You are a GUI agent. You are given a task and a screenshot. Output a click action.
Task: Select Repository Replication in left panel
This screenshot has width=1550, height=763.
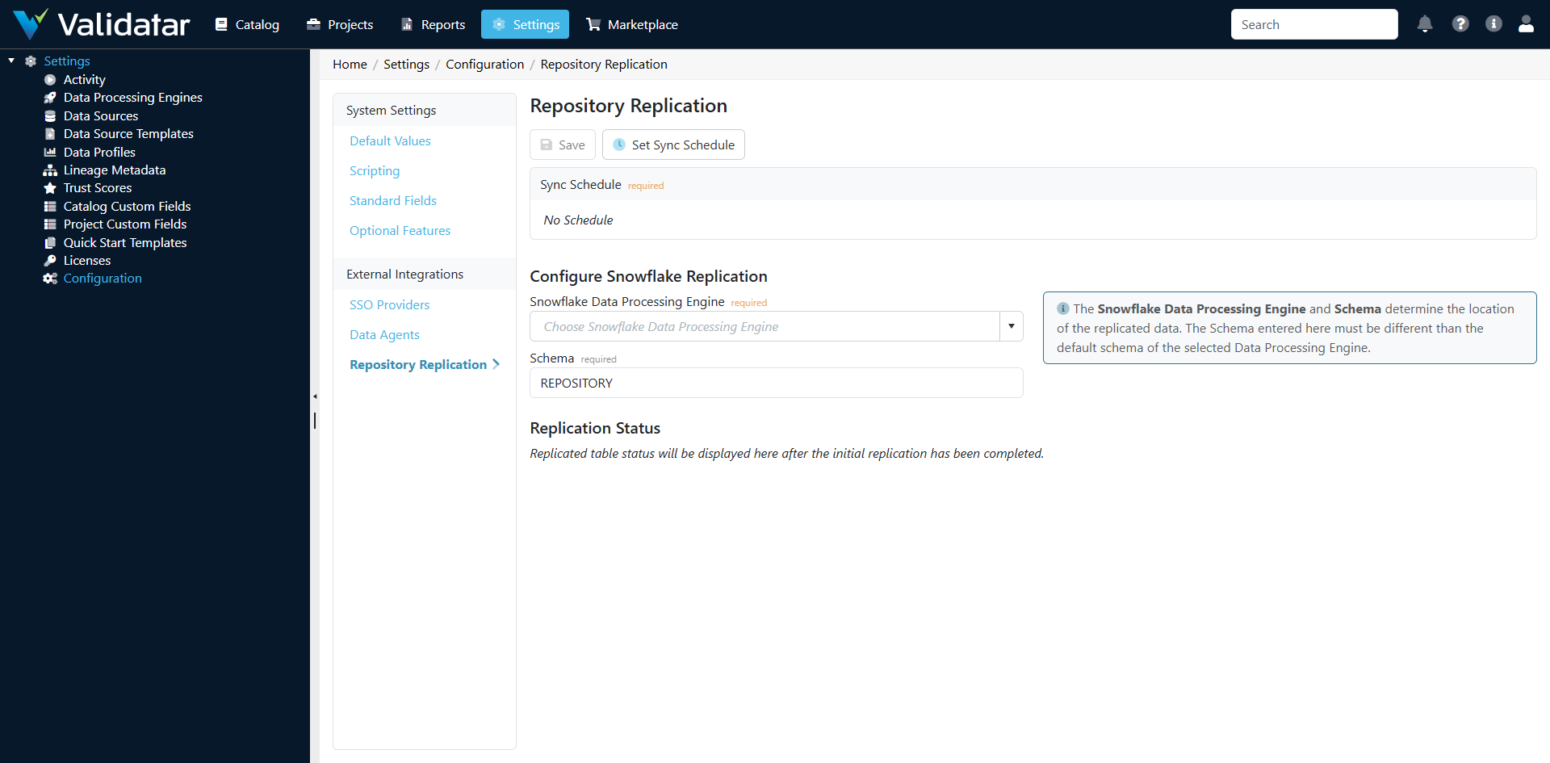pyautogui.click(x=417, y=364)
